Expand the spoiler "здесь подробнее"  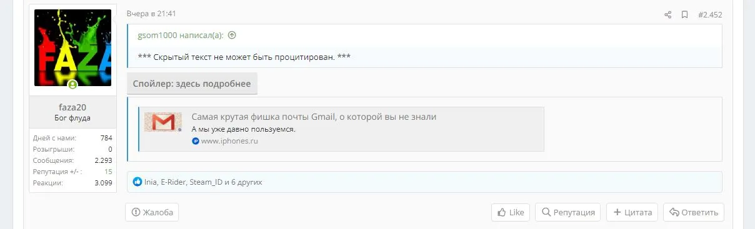pyautogui.click(x=192, y=84)
